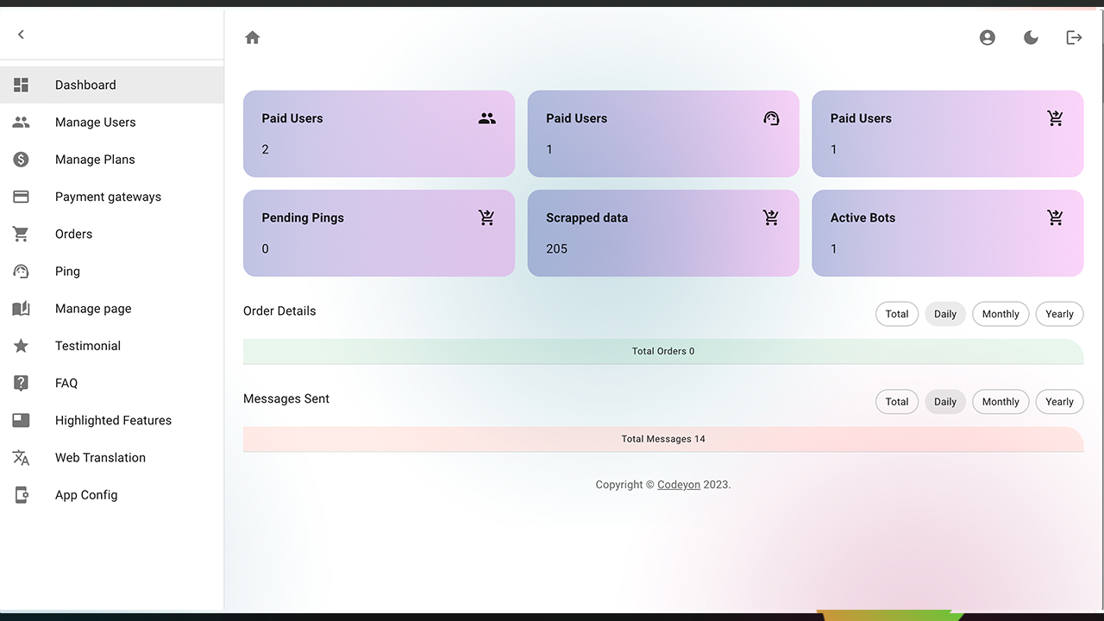Switch to the Dashboard menu item
The width and height of the screenshot is (1104, 621).
point(85,85)
